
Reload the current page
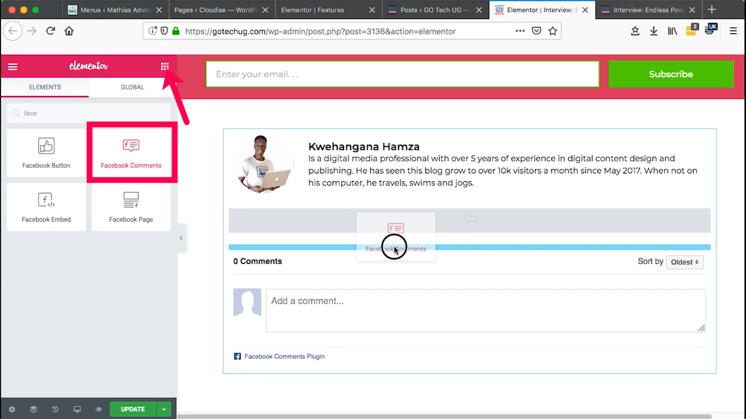51,31
